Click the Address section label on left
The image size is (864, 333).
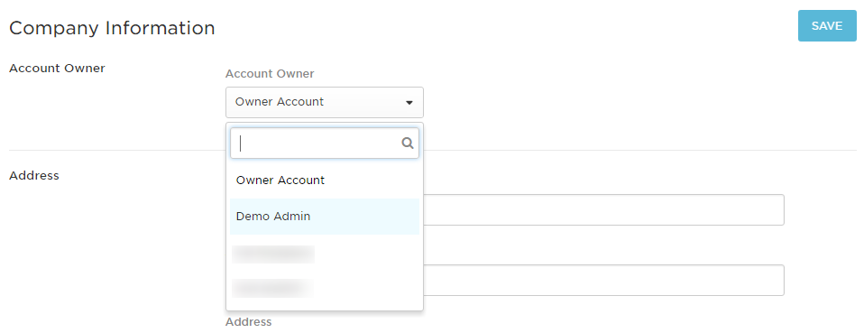pyautogui.click(x=34, y=176)
